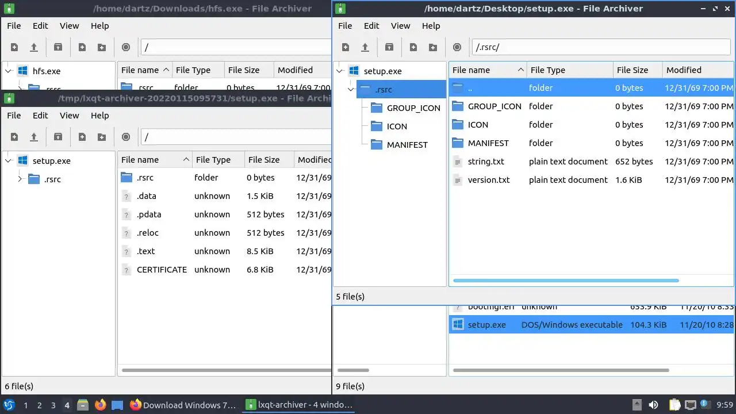Select setup.exe DOS/Windows executable row

point(591,325)
